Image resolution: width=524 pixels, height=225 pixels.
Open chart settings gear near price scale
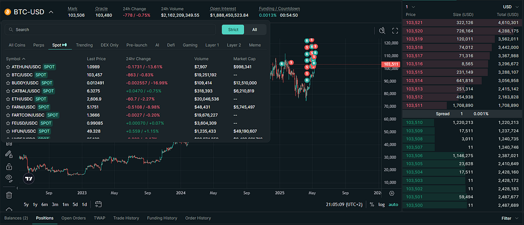click(x=391, y=193)
